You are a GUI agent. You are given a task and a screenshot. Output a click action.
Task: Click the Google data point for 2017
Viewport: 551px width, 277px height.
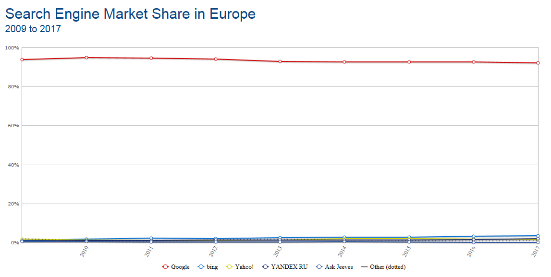[538, 63]
